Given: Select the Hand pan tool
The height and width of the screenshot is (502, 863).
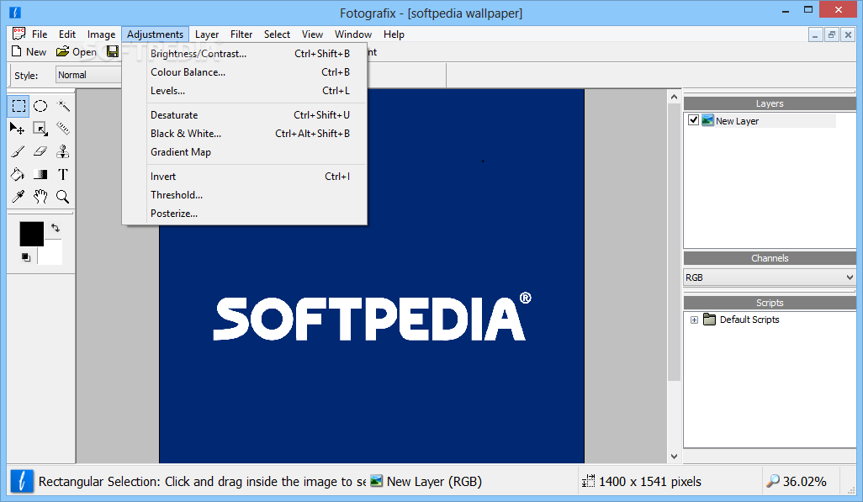Looking at the screenshot, I should 40,197.
